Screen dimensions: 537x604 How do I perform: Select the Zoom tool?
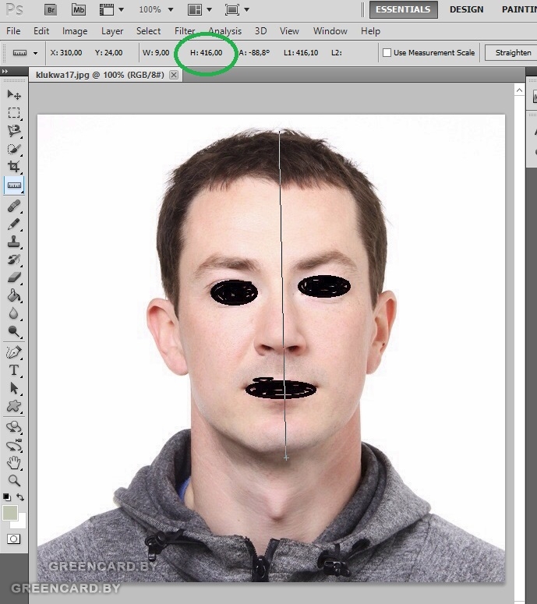click(x=14, y=480)
